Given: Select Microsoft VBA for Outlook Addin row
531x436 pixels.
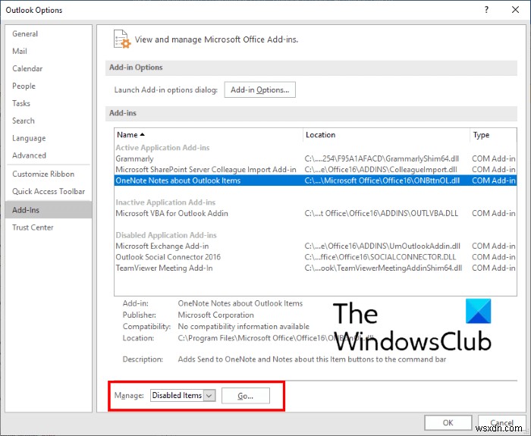Looking at the screenshot, I should 316,213.
